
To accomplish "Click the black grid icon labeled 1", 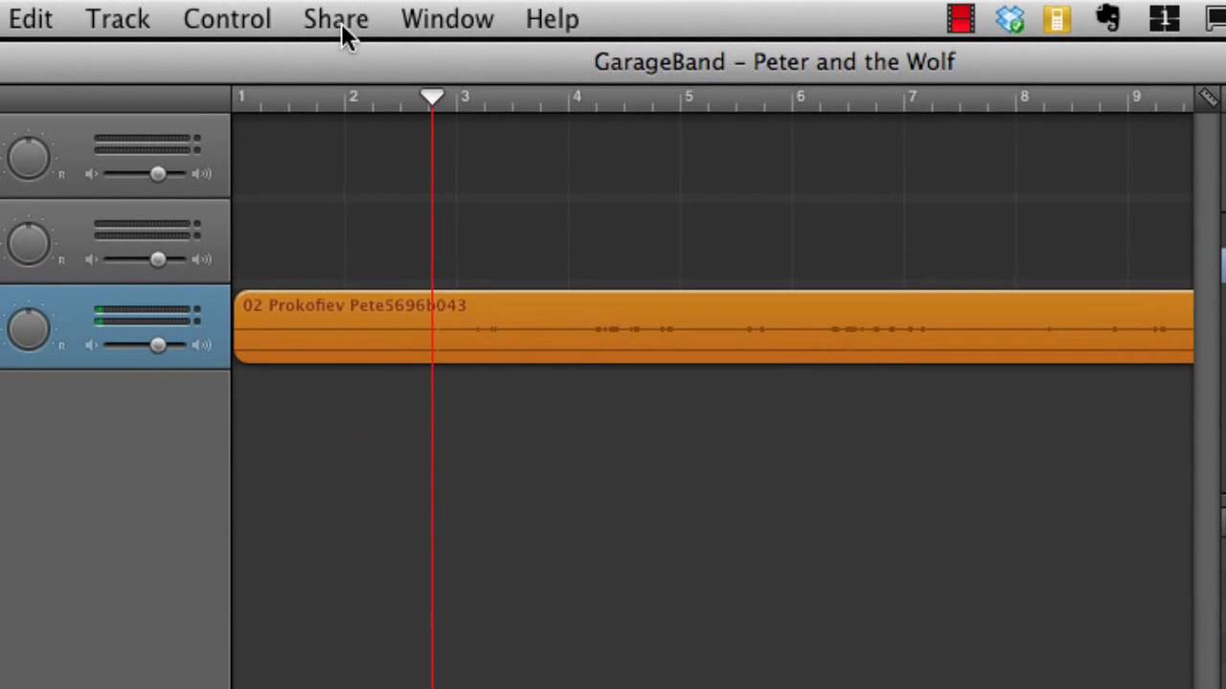I will [1164, 18].
